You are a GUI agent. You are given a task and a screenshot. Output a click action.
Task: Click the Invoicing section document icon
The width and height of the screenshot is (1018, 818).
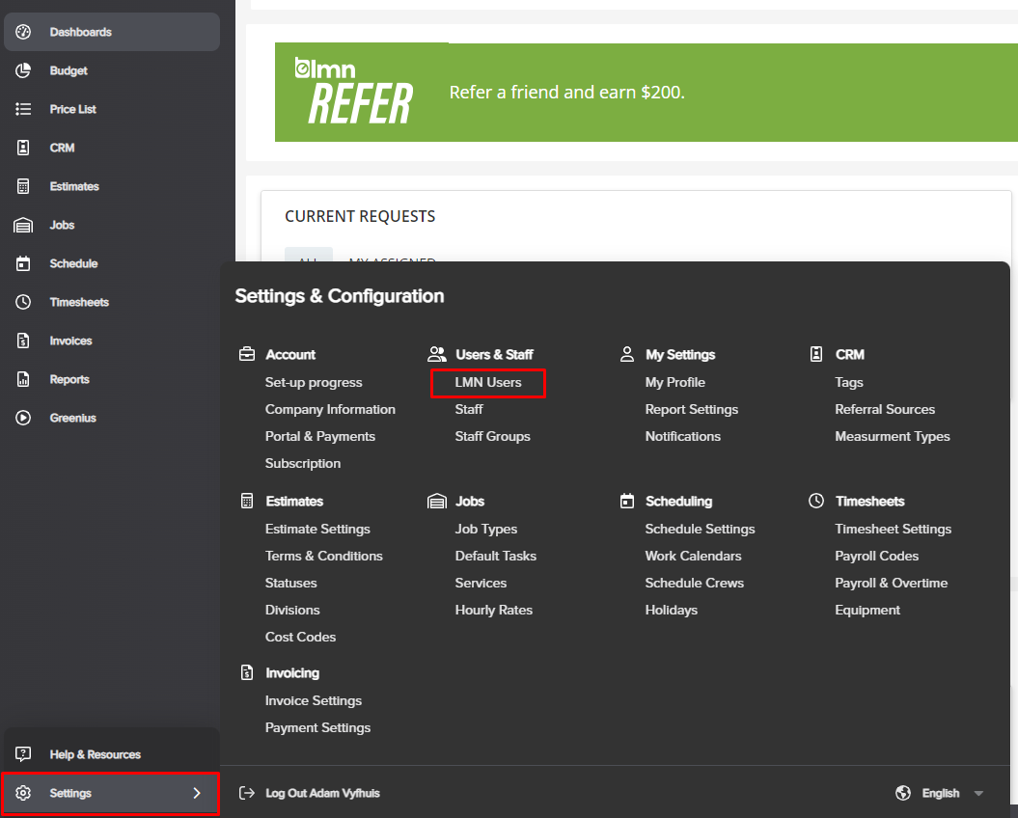(x=247, y=672)
